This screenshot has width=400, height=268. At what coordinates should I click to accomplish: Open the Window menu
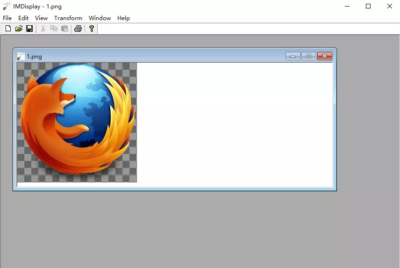tap(100, 18)
